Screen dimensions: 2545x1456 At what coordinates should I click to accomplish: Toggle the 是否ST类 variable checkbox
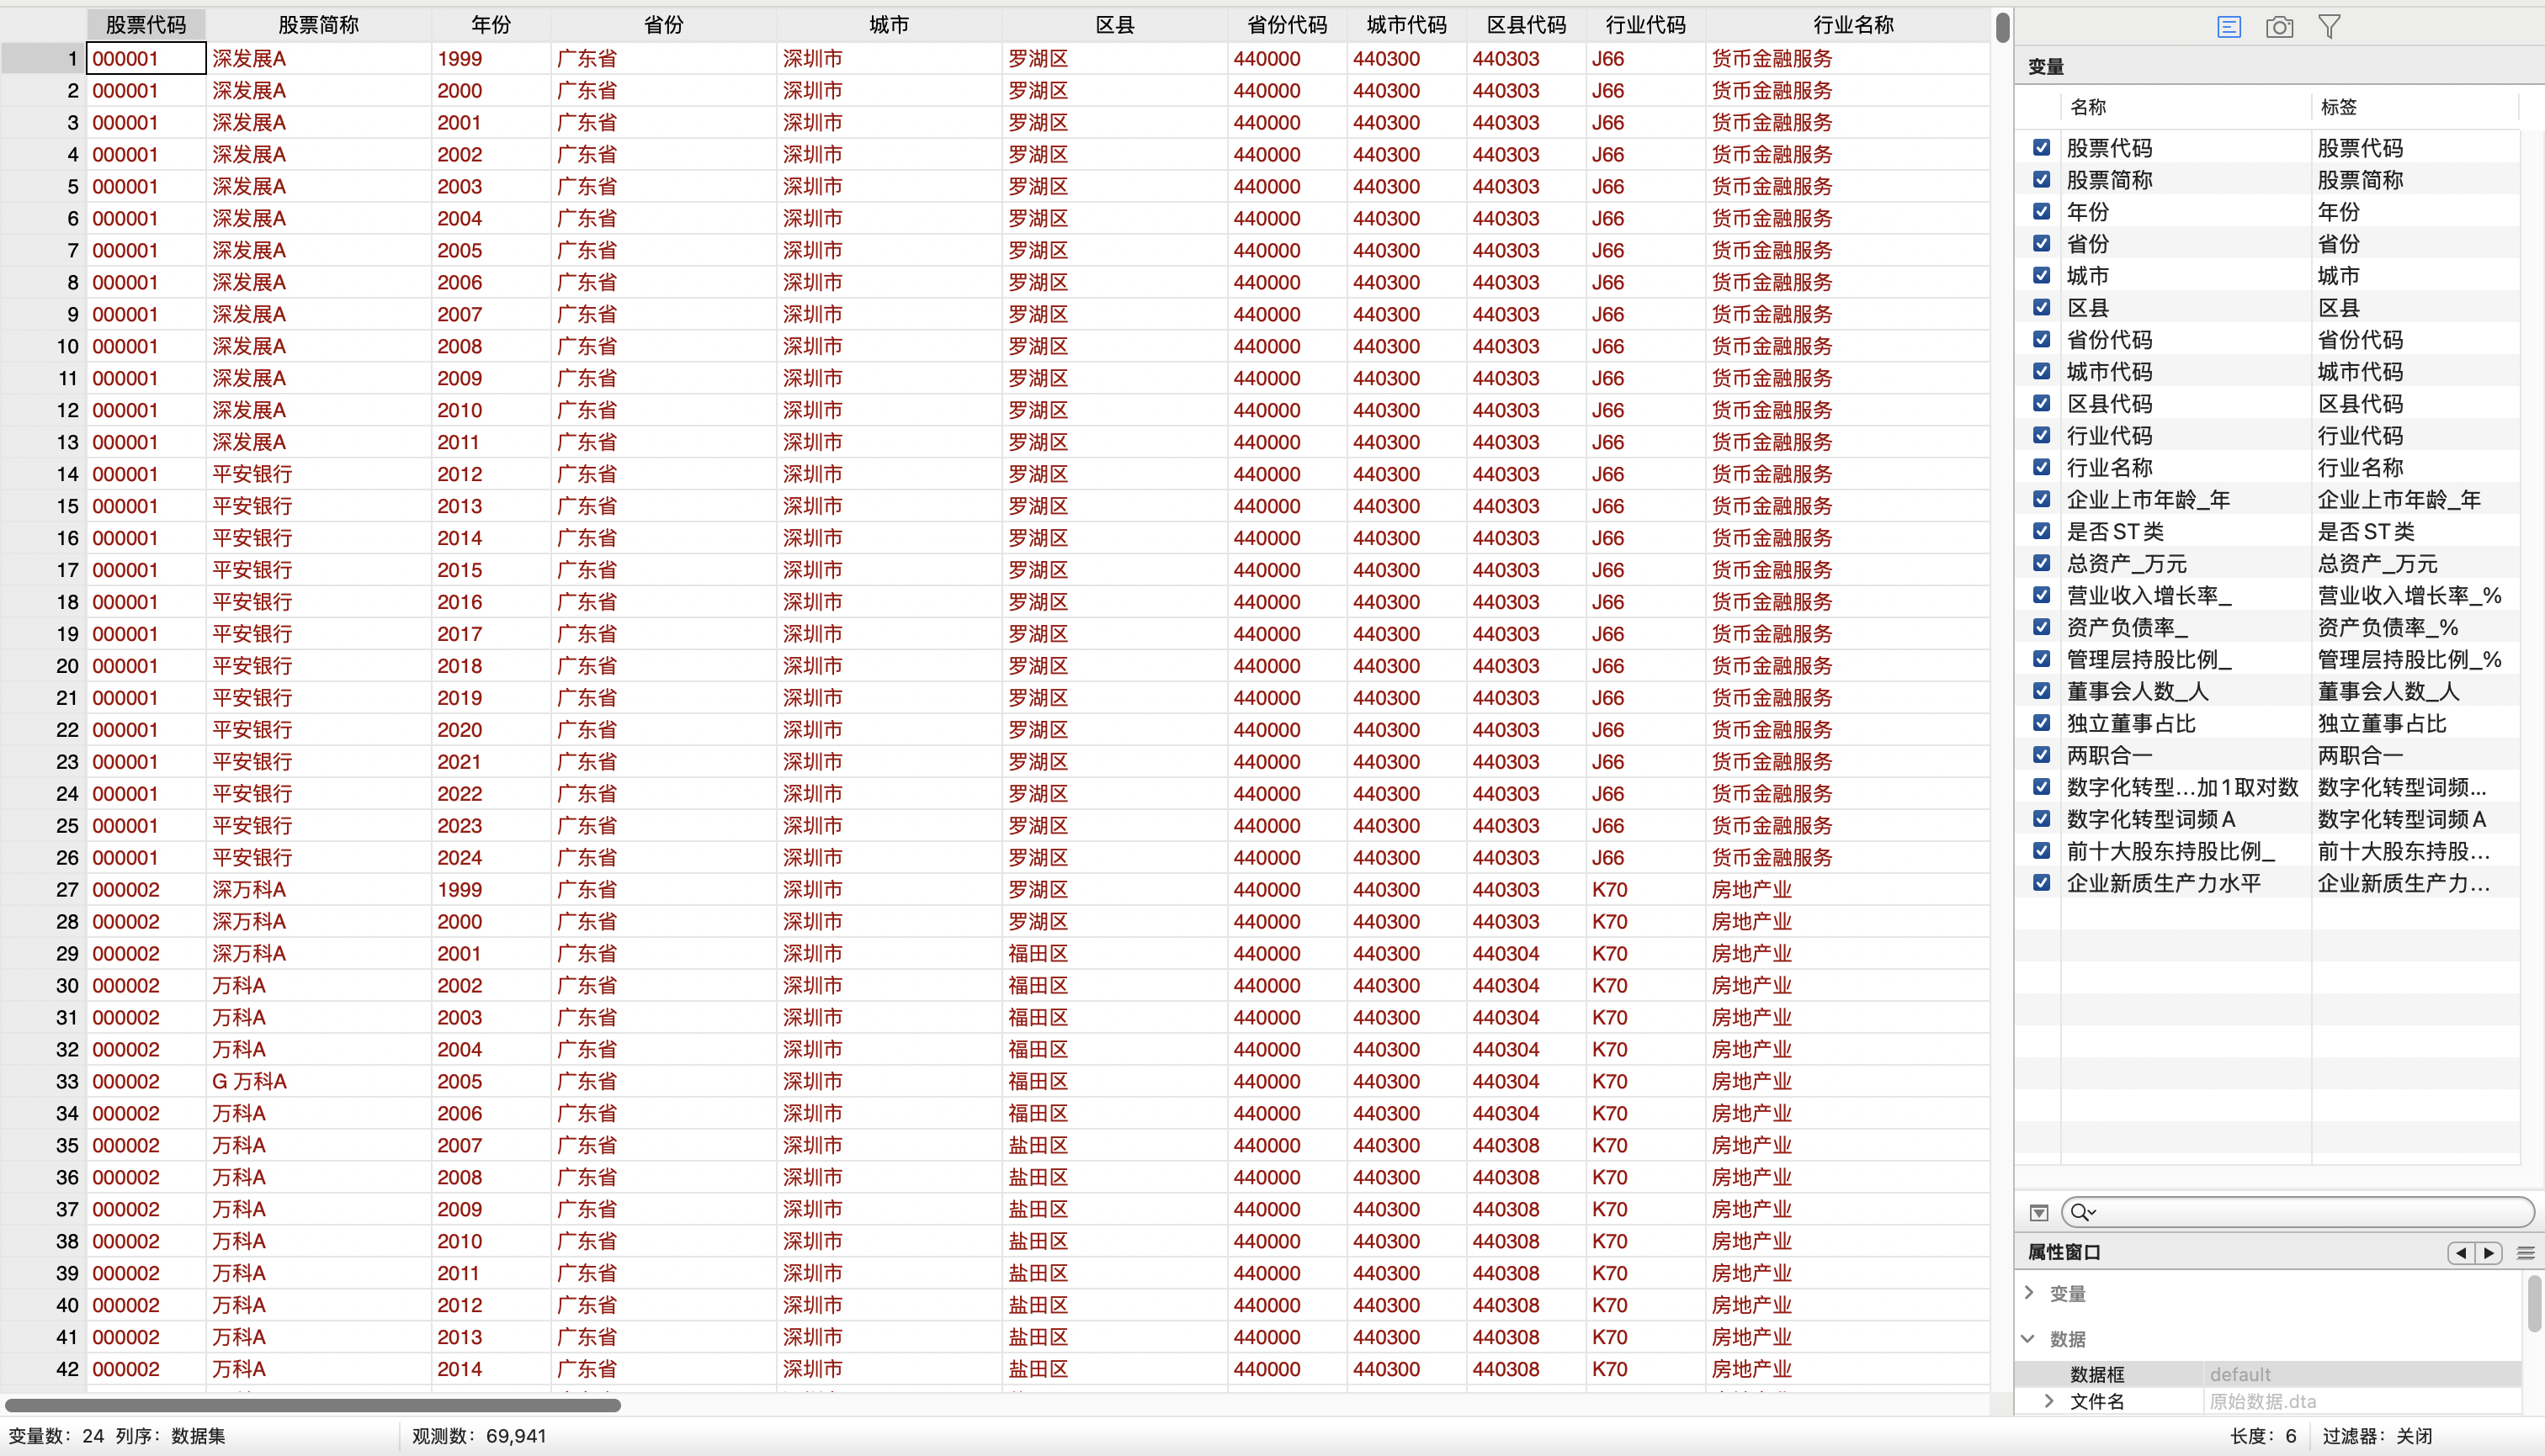pyautogui.click(x=2042, y=531)
